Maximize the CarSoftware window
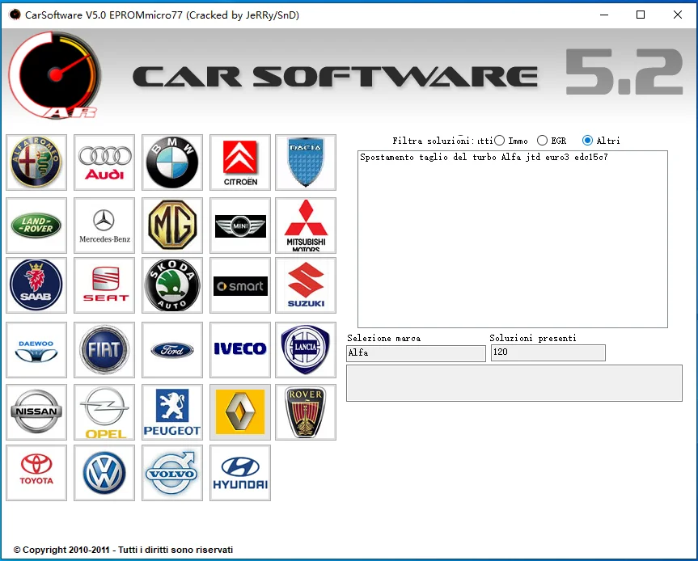Viewport: 698px width, 561px height. point(641,15)
